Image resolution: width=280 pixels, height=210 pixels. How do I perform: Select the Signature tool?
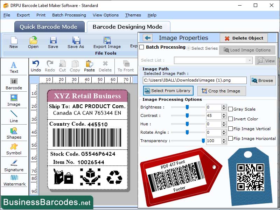[14, 166]
